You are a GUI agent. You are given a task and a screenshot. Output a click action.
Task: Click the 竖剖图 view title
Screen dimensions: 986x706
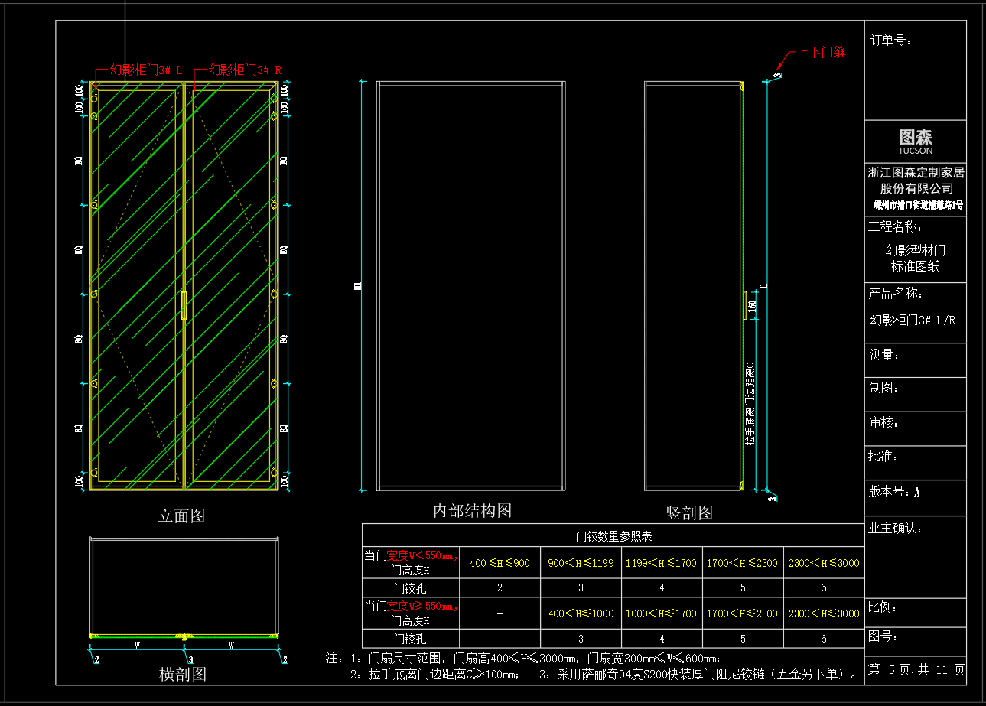(689, 512)
